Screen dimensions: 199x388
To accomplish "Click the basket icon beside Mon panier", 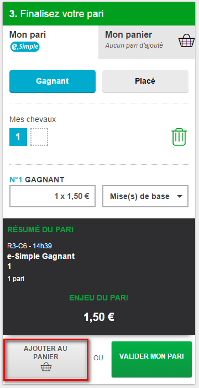I will (x=185, y=40).
